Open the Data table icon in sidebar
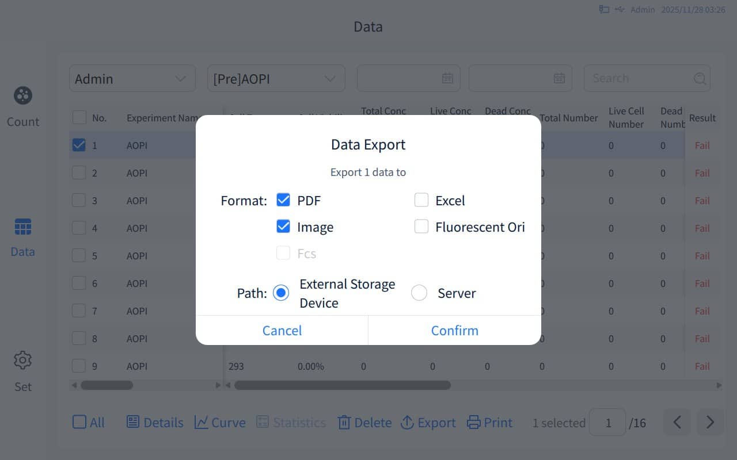Image resolution: width=737 pixels, height=460 pixels. [x=23, y=227]
